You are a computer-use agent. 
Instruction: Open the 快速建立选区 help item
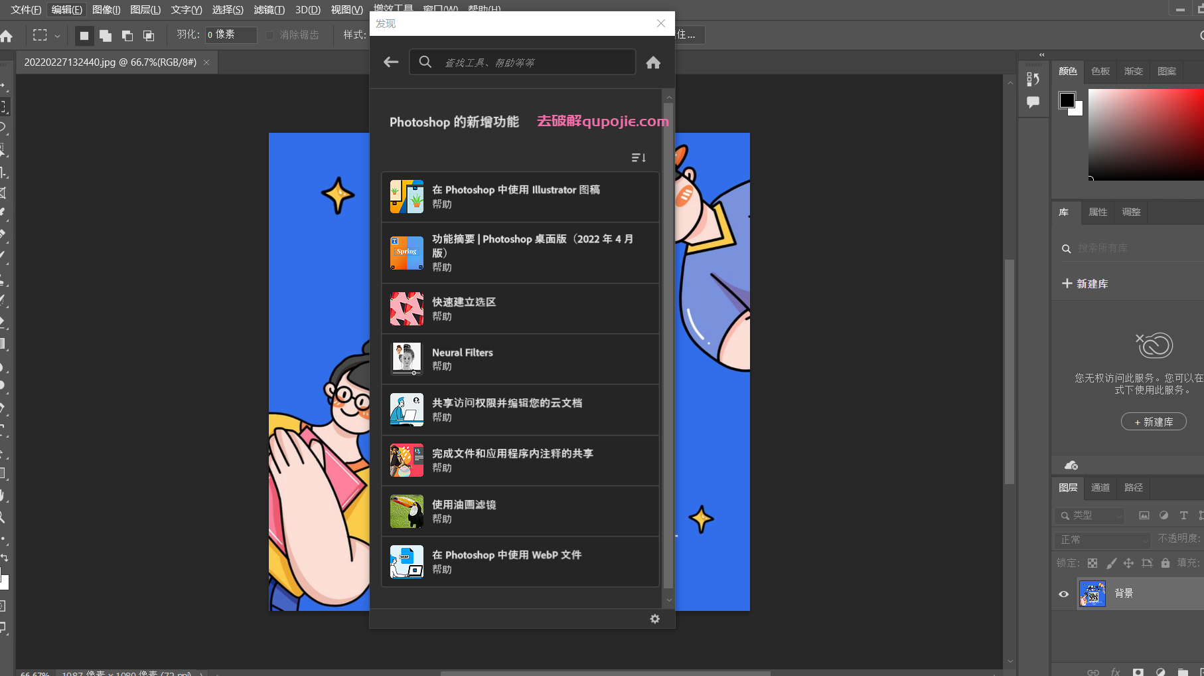[520, 309]
